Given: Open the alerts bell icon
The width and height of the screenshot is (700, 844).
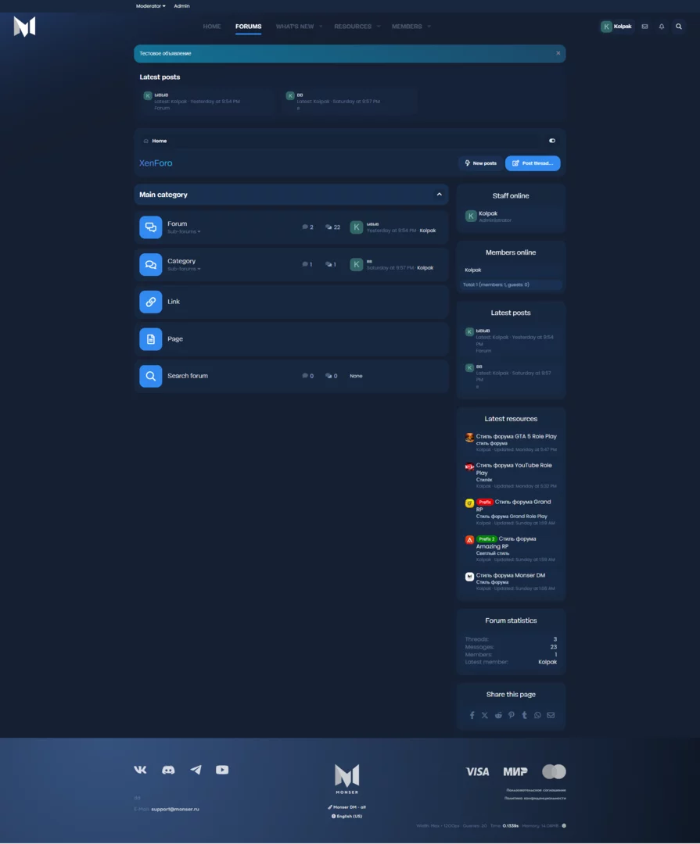Looking at the screenshot, I should point(662,27).
